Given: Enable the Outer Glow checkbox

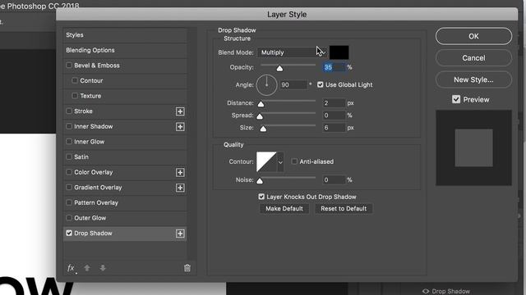Looking at the screenshot, I should 69,218.
